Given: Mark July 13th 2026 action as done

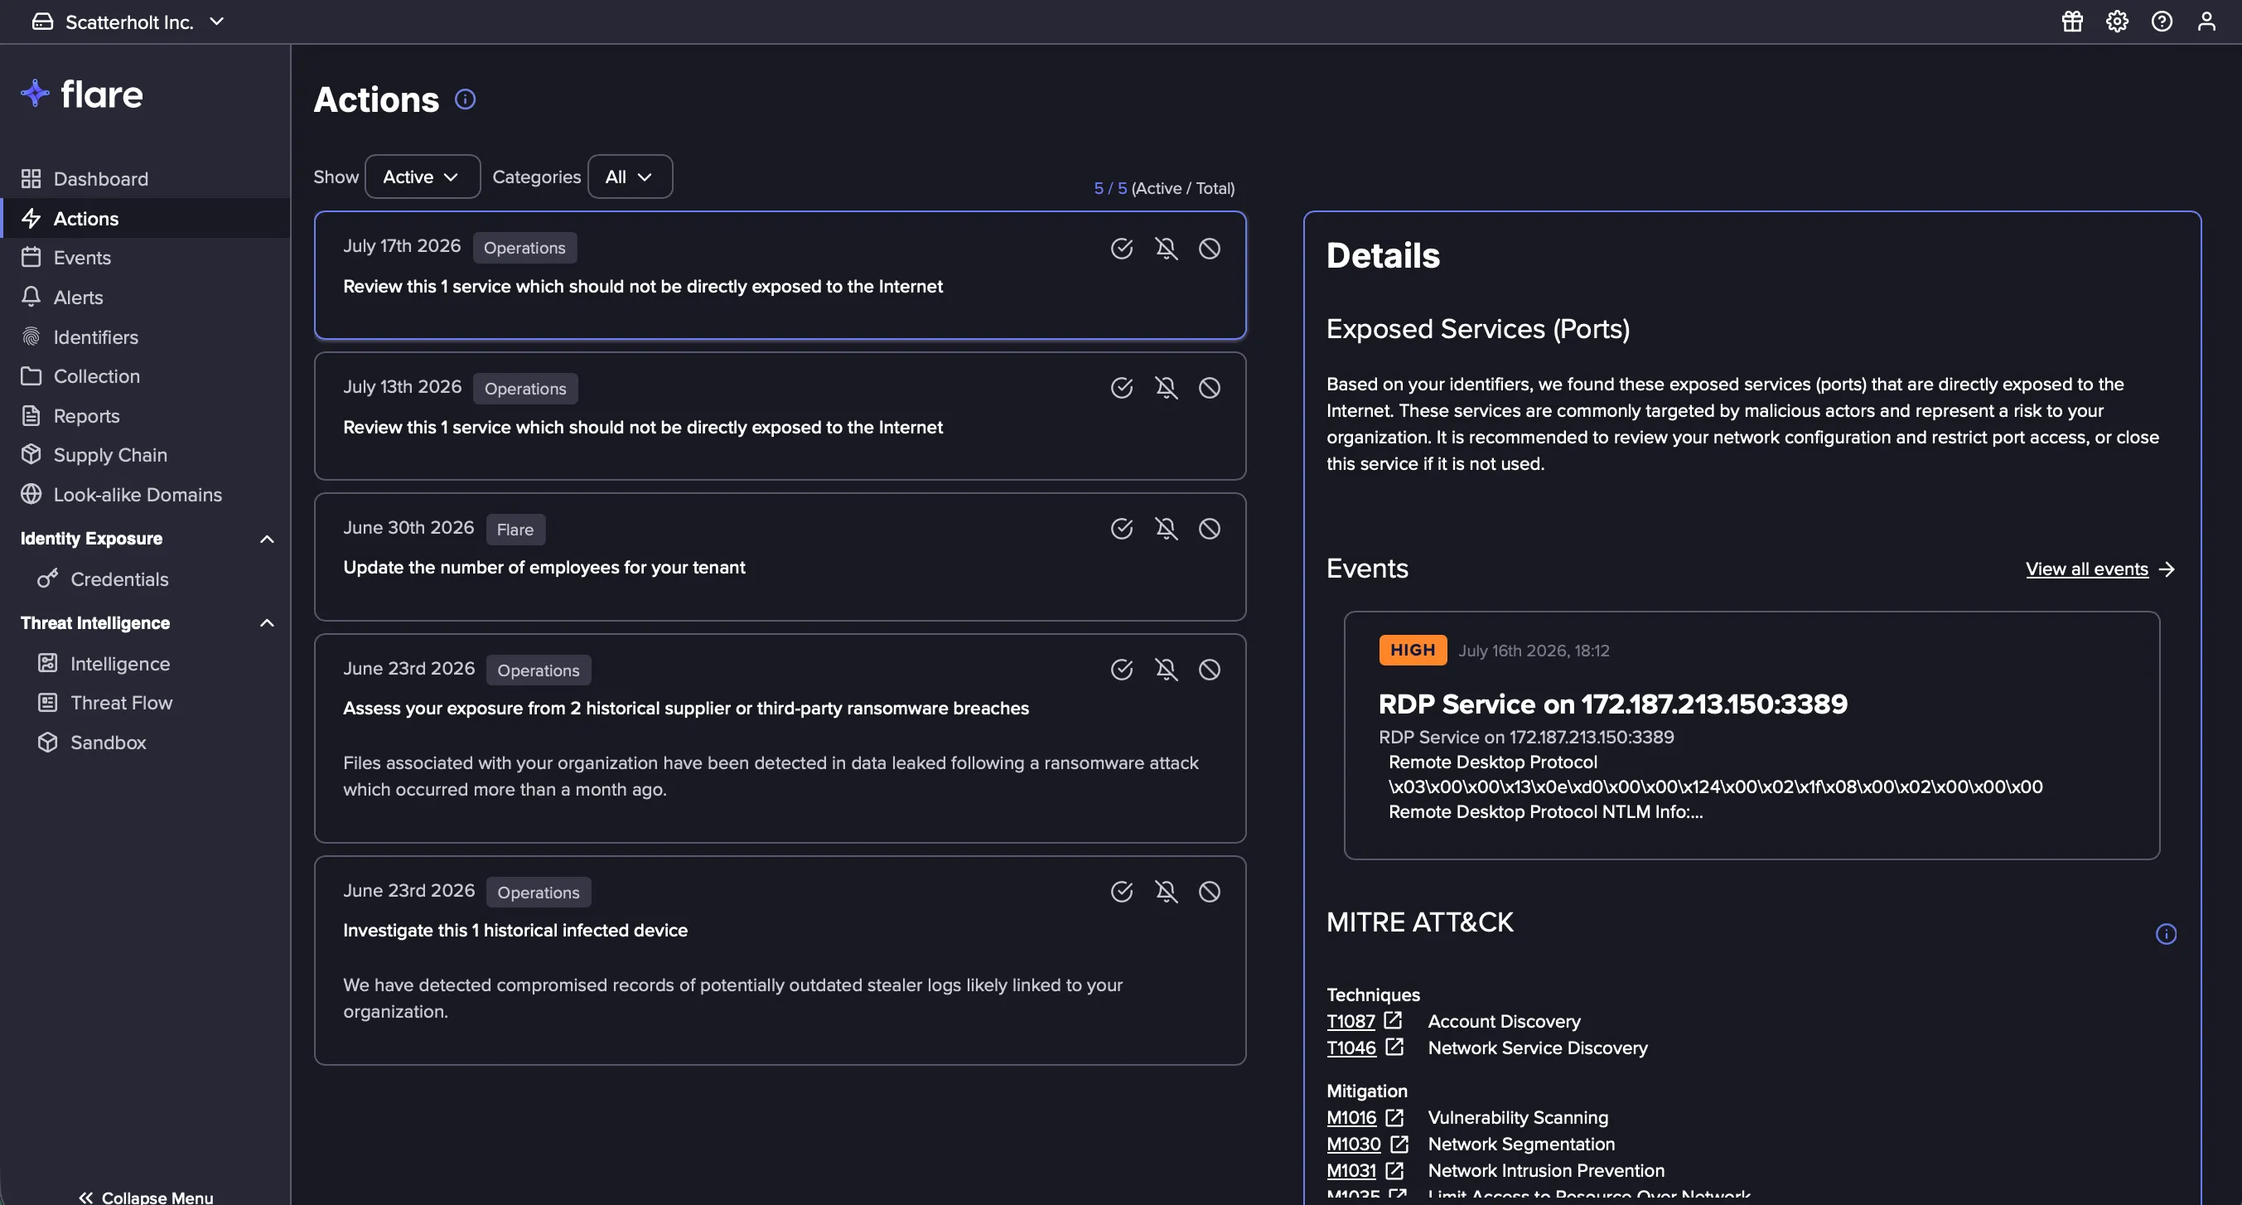Looking at the screenshot, I should [x=1122, y=388].
